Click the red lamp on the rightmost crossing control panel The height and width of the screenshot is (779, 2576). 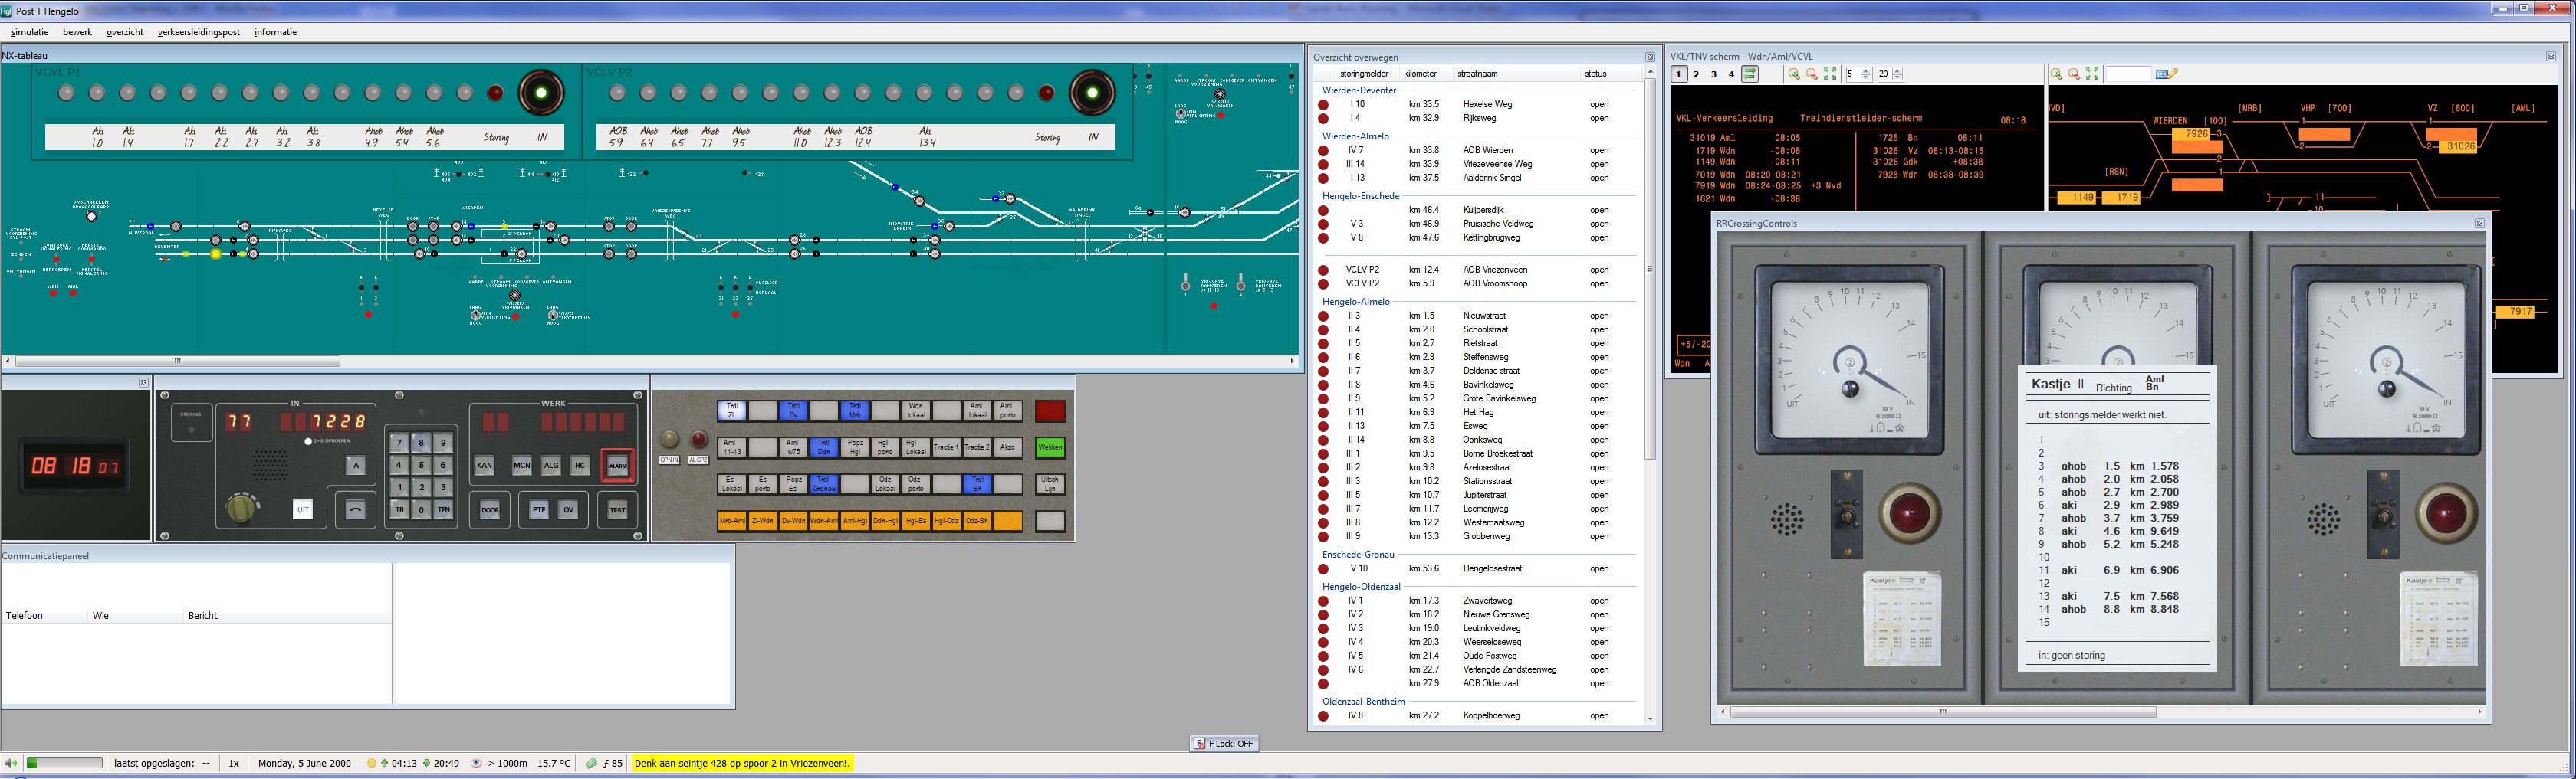(2447, 513)
